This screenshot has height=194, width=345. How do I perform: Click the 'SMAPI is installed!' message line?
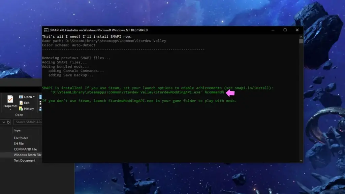click(158, 88)
